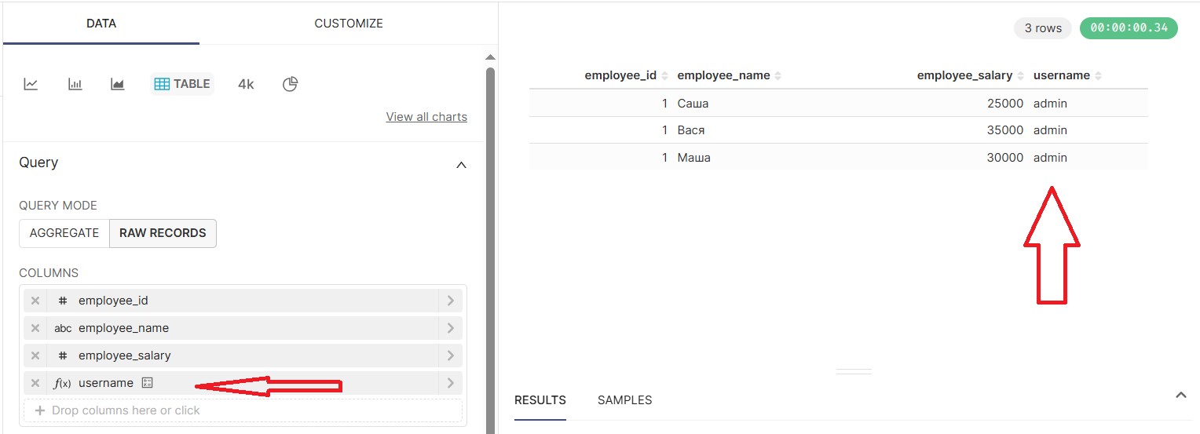Open the Customize tab
The height and width of the screenshot is (434, 1200).
(x=349, y=24)
